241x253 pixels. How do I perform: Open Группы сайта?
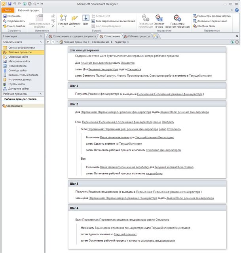coord(23,84)
